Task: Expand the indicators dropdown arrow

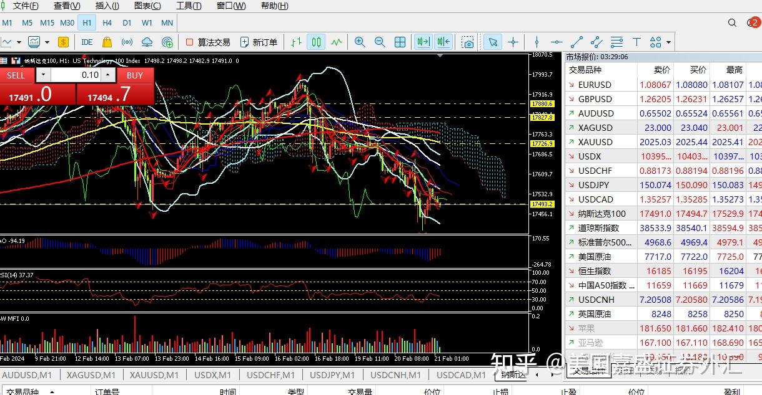Action: tap(47, 42)
